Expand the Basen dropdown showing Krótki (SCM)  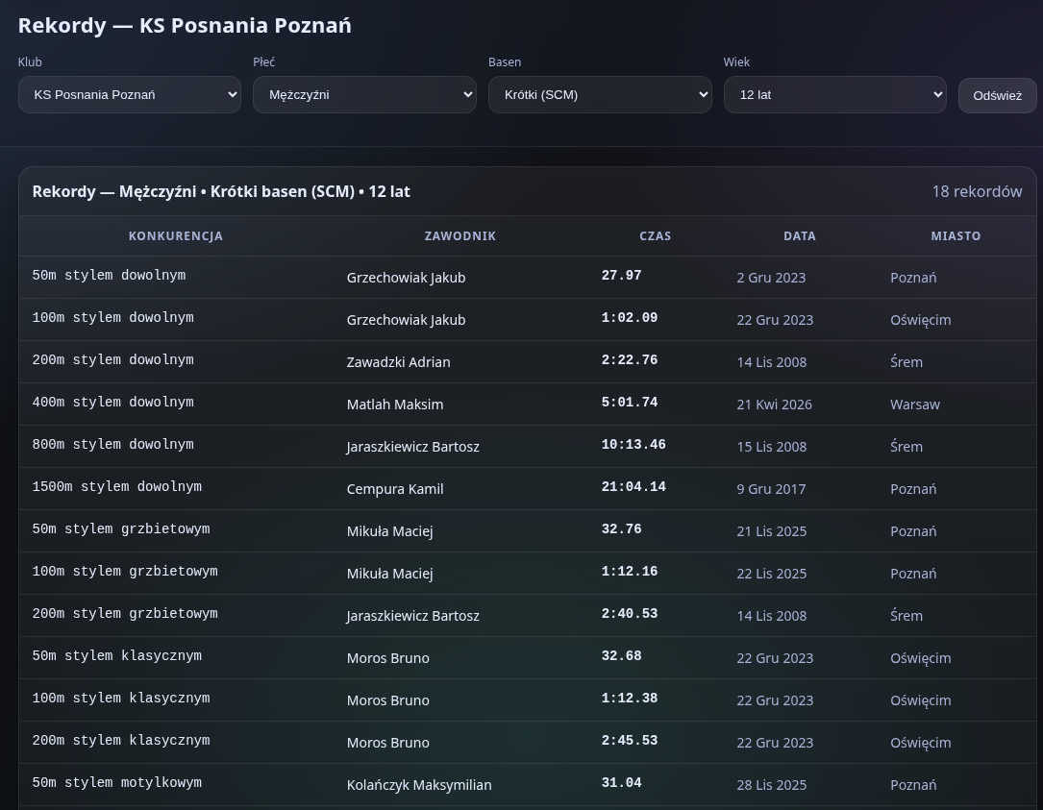(600, 94)
